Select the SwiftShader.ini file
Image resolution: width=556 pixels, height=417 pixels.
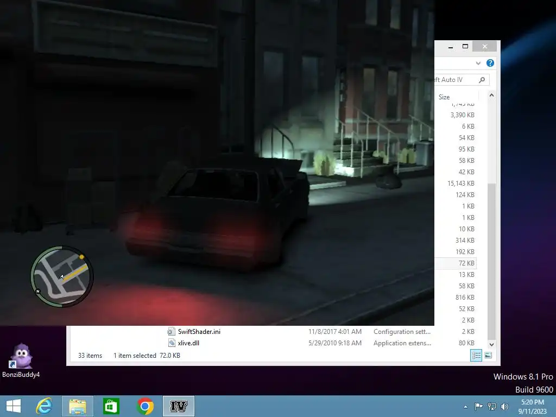coord(199,332)
